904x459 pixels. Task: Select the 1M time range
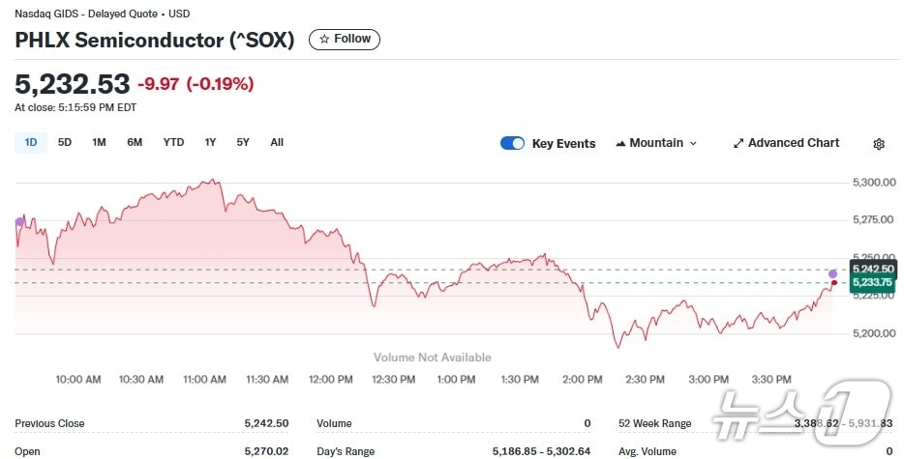pos(99,143)
